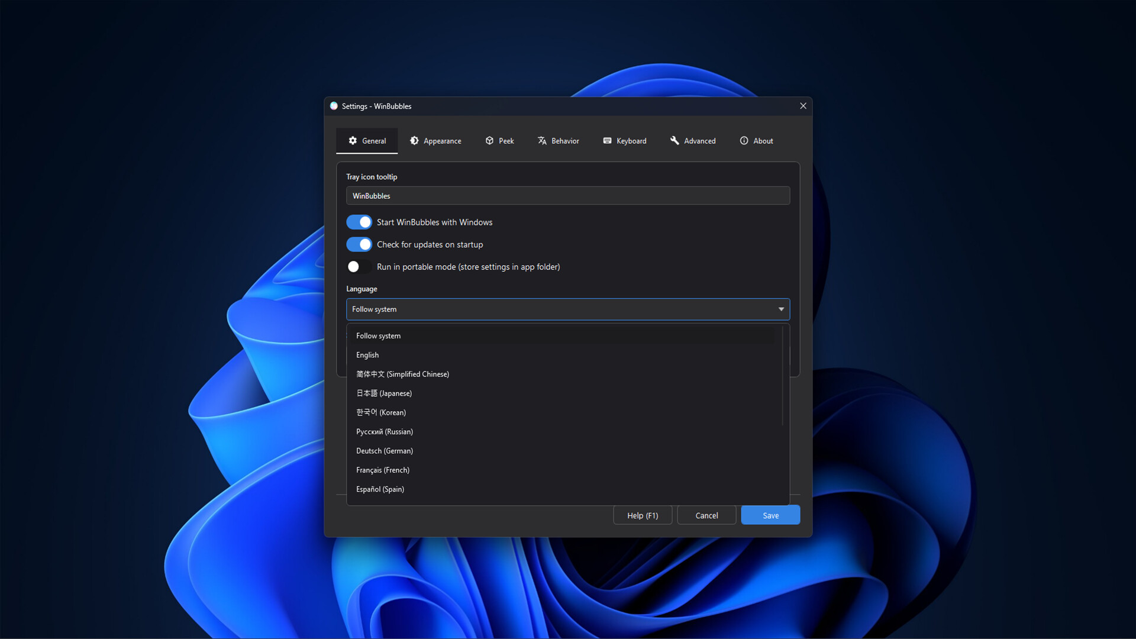
Task: Click the Keyboard tab keyboard icon
Action: click(607, 141)
